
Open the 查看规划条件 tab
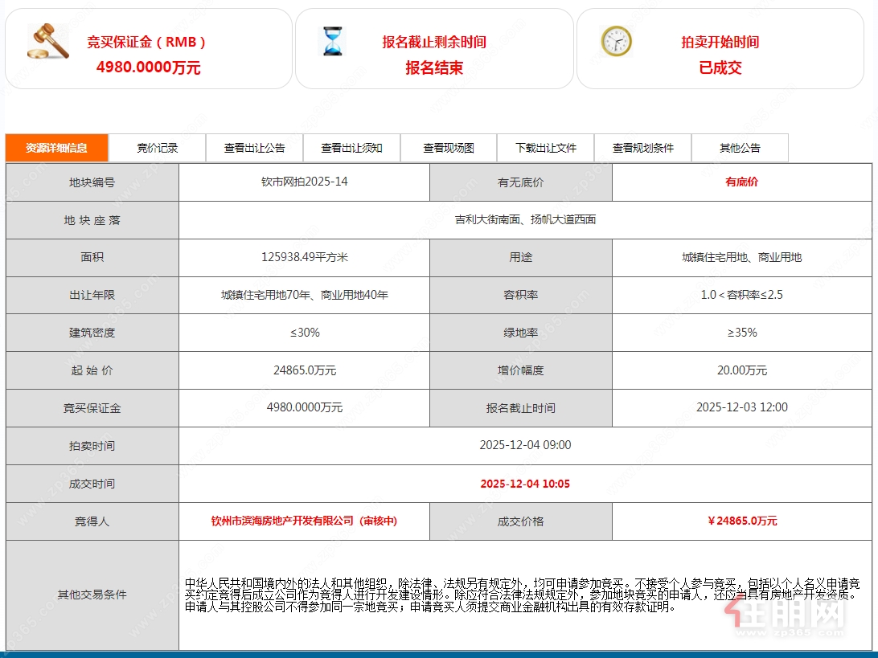point(642,148)
